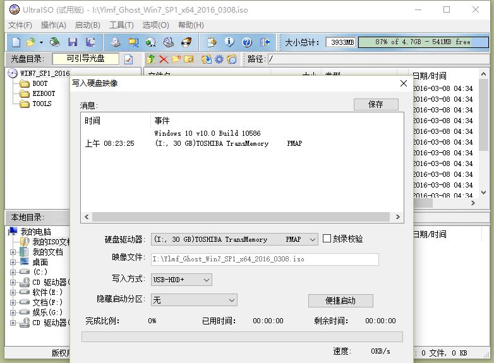
Task: Click the Rename folder icon
Action: coord(189,59)
